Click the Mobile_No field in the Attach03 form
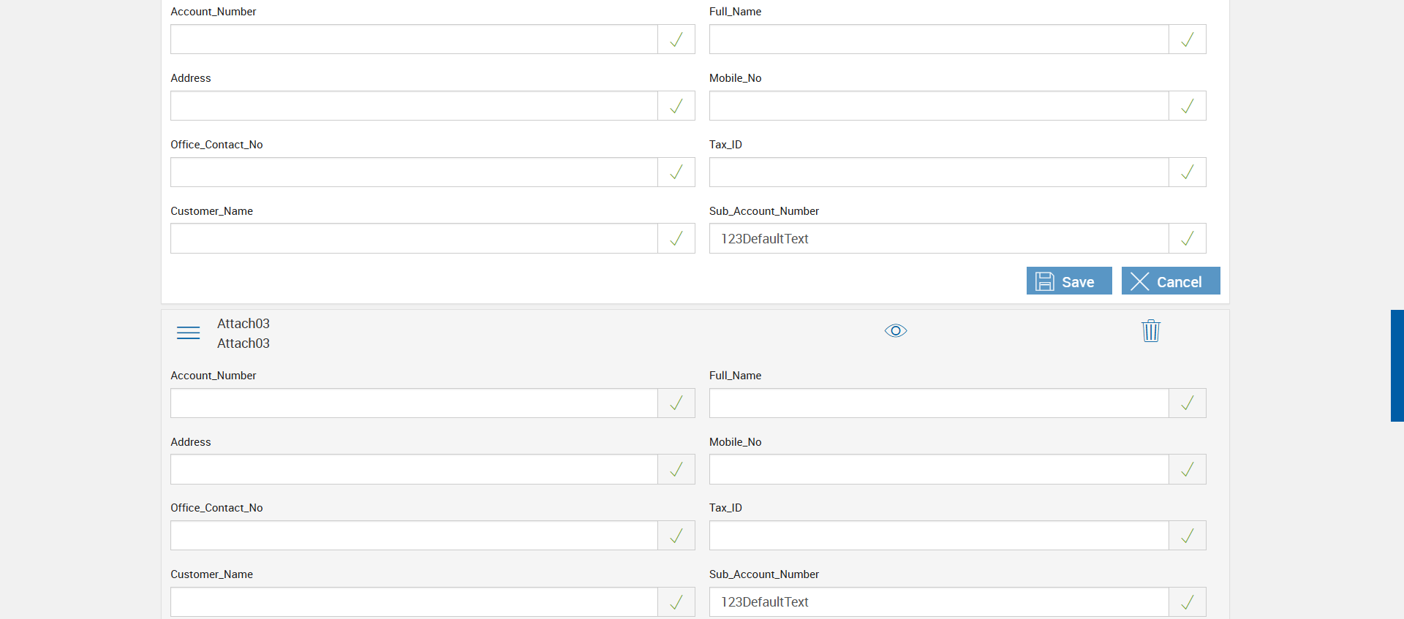The width and height of the screenshot is (1404, 619). 939,470
